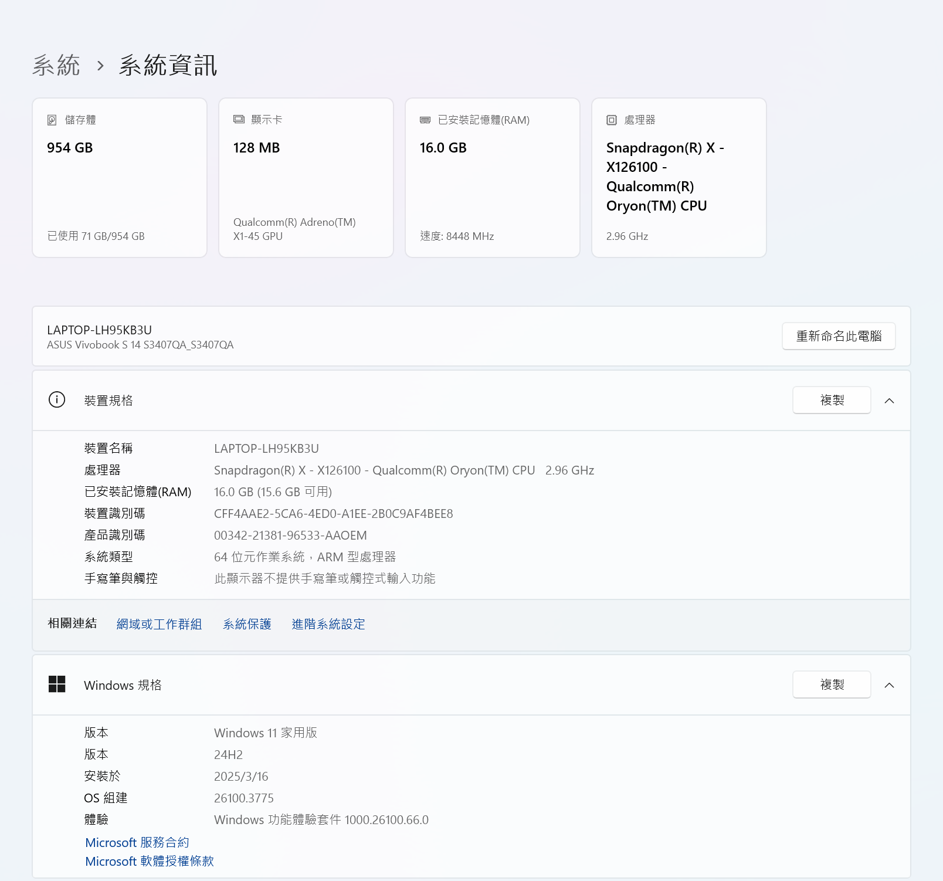This screenshot has width=943, height=881.
Task: Click 16.0 GB (15.6 GB 可用) value
Action: pyautogui.click(x=273, y=492)
